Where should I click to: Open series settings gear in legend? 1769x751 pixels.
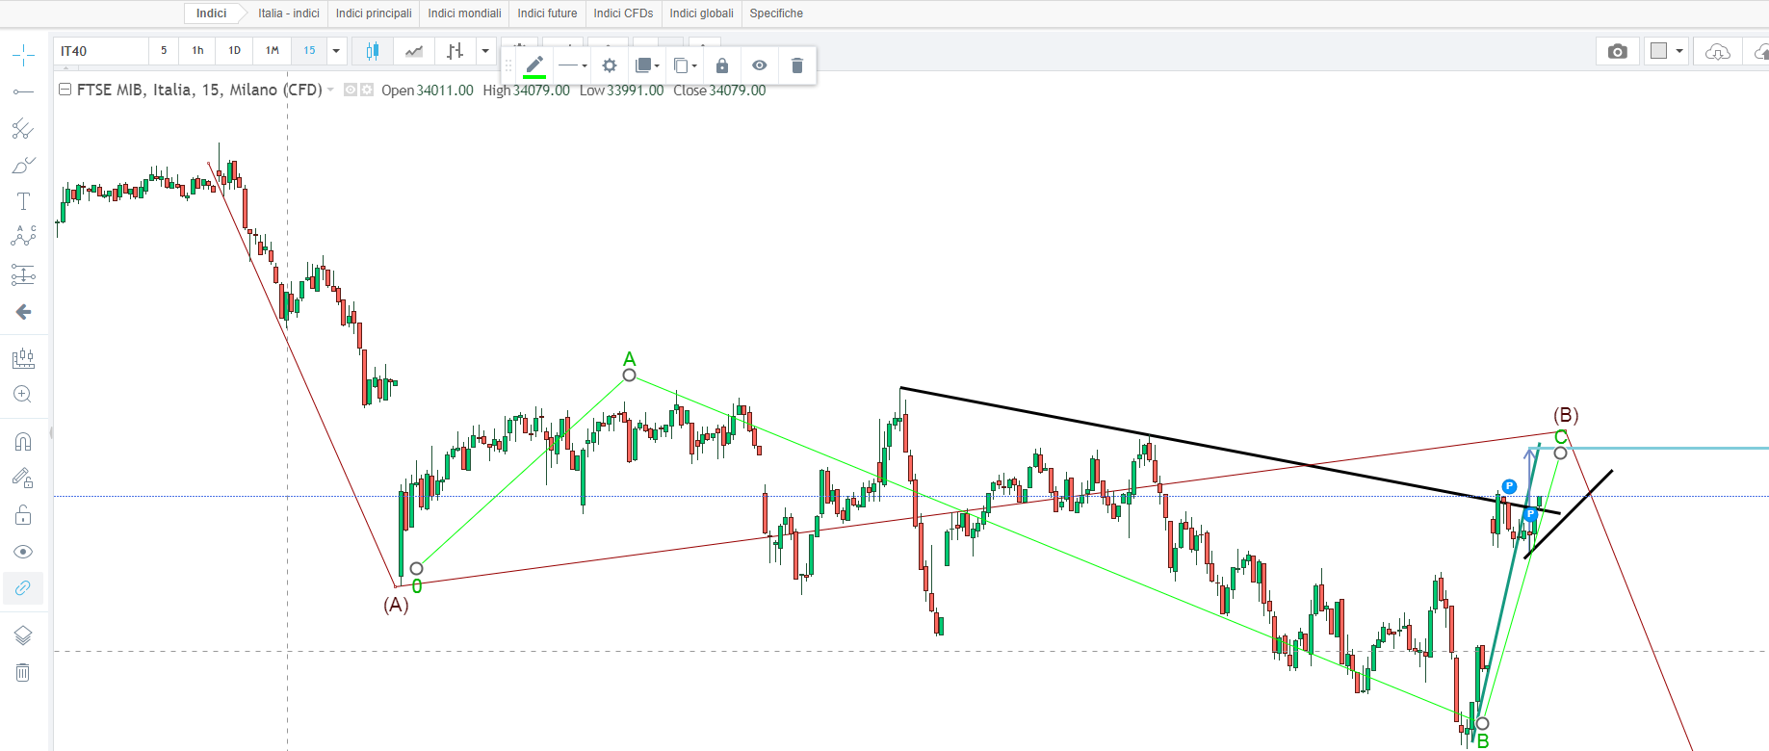367,90
